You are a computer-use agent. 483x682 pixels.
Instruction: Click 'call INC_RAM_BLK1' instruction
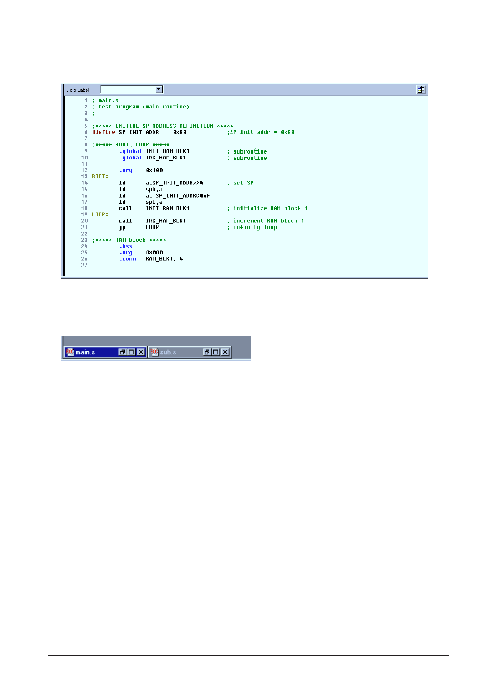tap(152, 221)
